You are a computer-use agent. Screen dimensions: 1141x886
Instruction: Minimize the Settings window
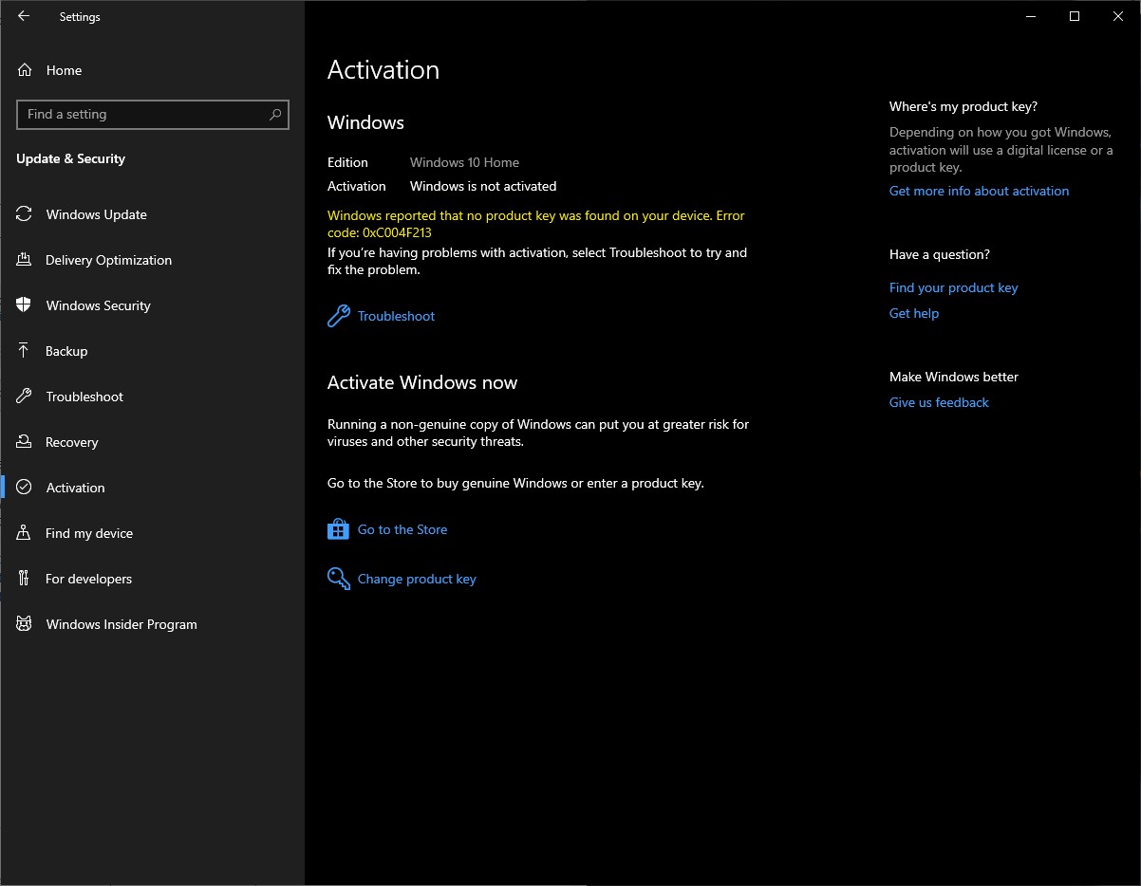coord(1030,16)
